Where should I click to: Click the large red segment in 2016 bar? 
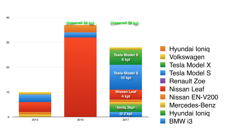[x=80, y=77]
